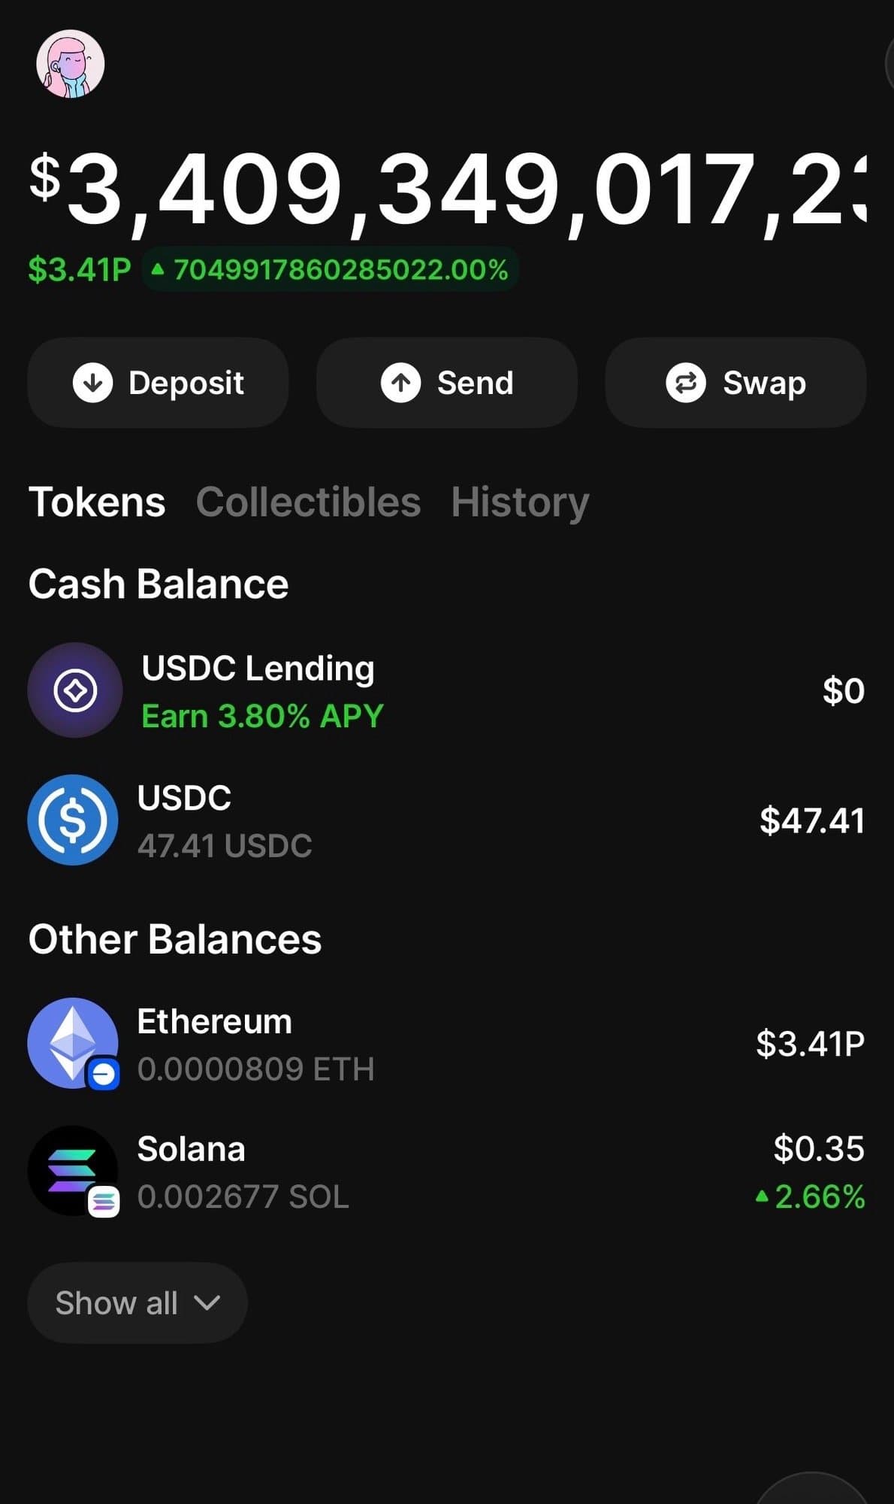Click the green percentage change badge
Image resolution: width=894 pixels, height=1504 pixels.
[331, 269]
